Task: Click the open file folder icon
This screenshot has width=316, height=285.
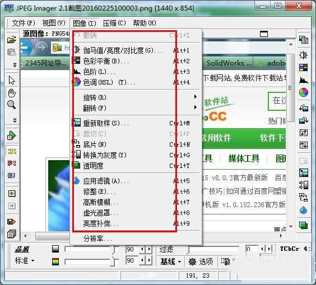Action: [12, 40]
